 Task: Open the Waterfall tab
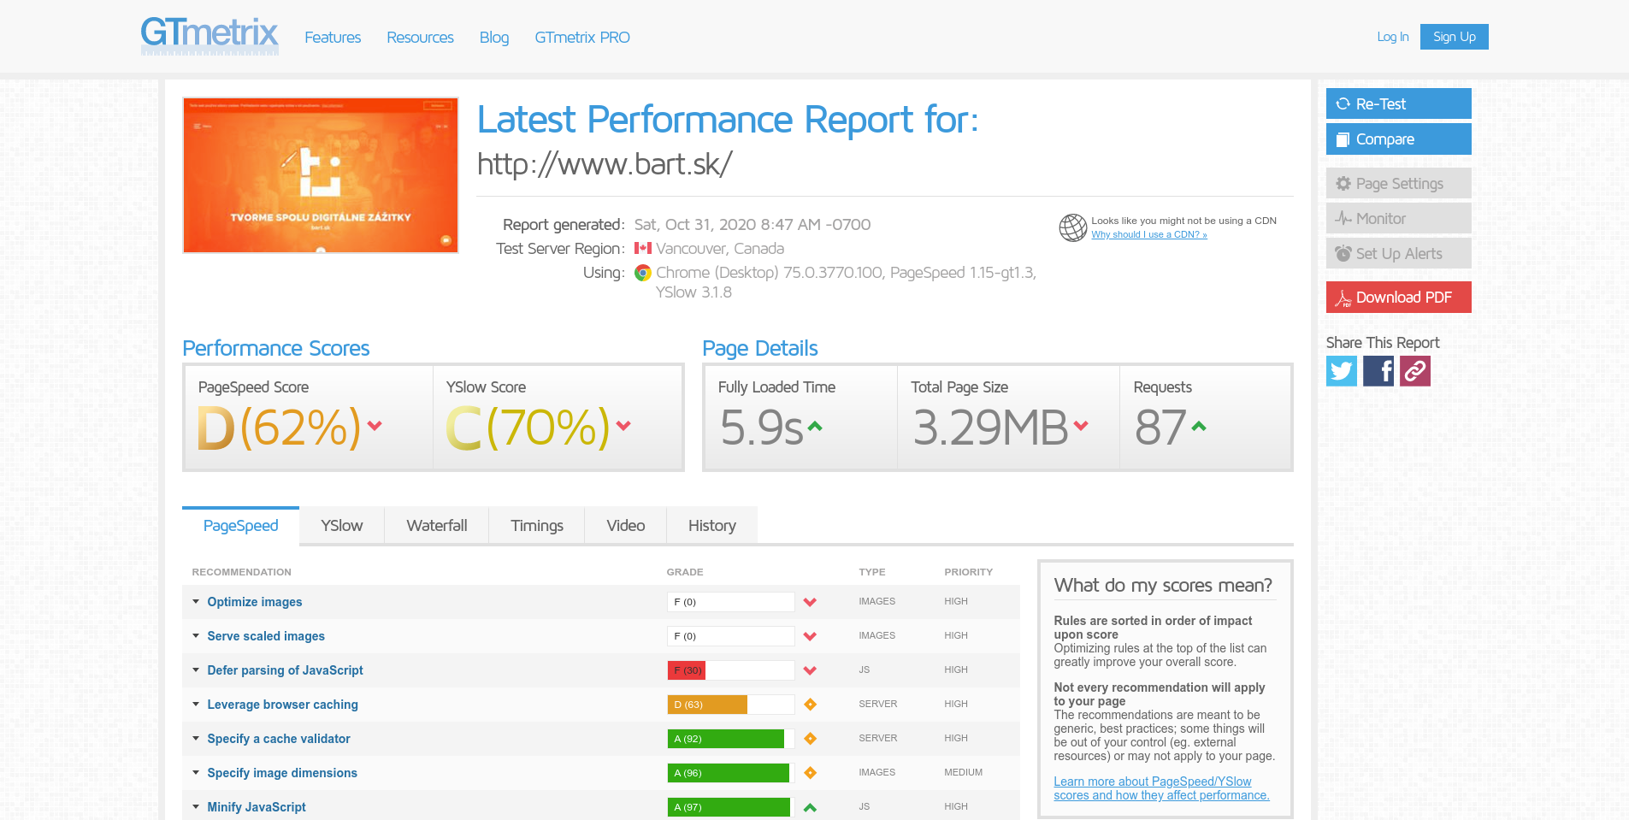[x=437, y=526]
